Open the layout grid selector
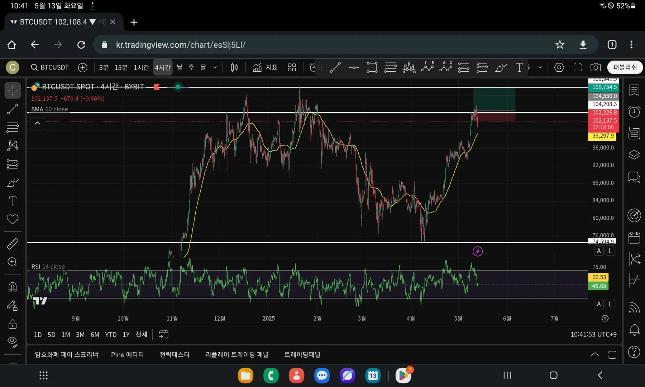Screen dimensions: 645x387 (x=292, y=67)
